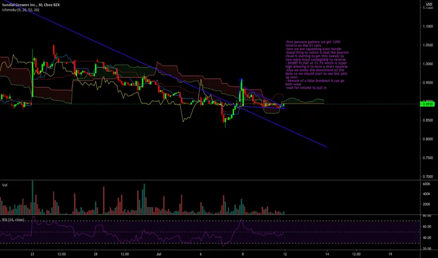
Task: Click the 23 date label on time axis
Action: click(32, 254)
